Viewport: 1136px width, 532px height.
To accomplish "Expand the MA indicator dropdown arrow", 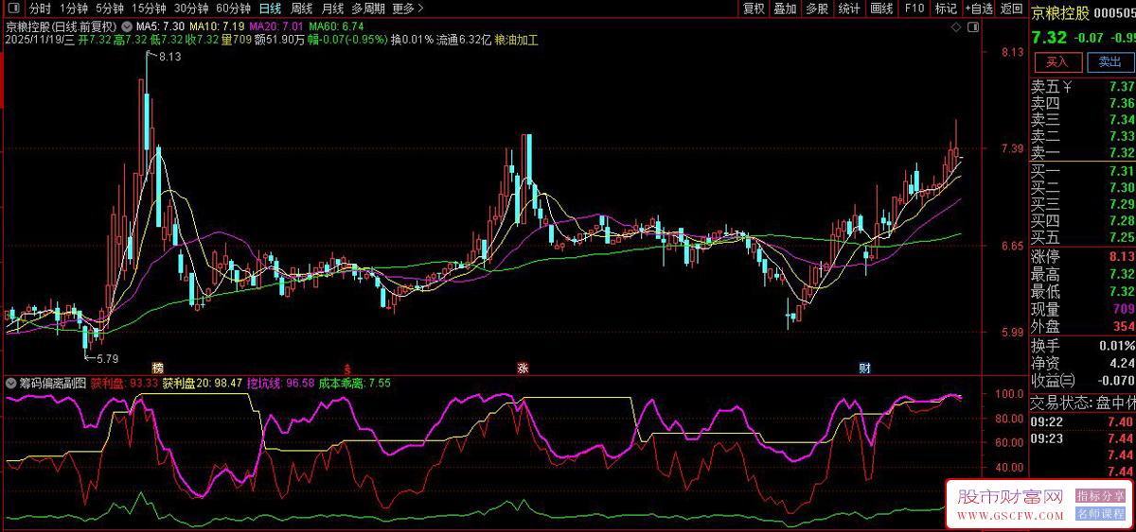I will 128,26.
